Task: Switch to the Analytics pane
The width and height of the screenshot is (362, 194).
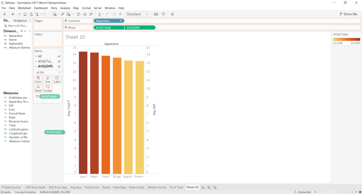Action: click(20, 20)
